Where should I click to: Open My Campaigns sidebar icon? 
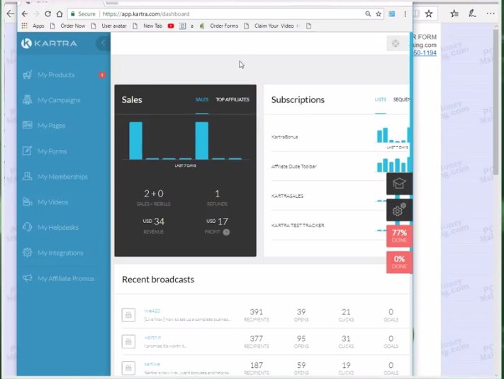(28, 100)
